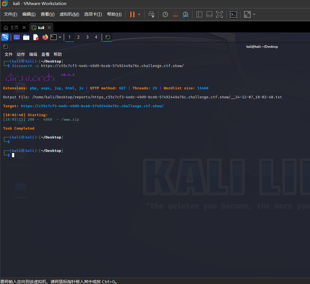Open the terminal's 动作 menu

point(21,54)
